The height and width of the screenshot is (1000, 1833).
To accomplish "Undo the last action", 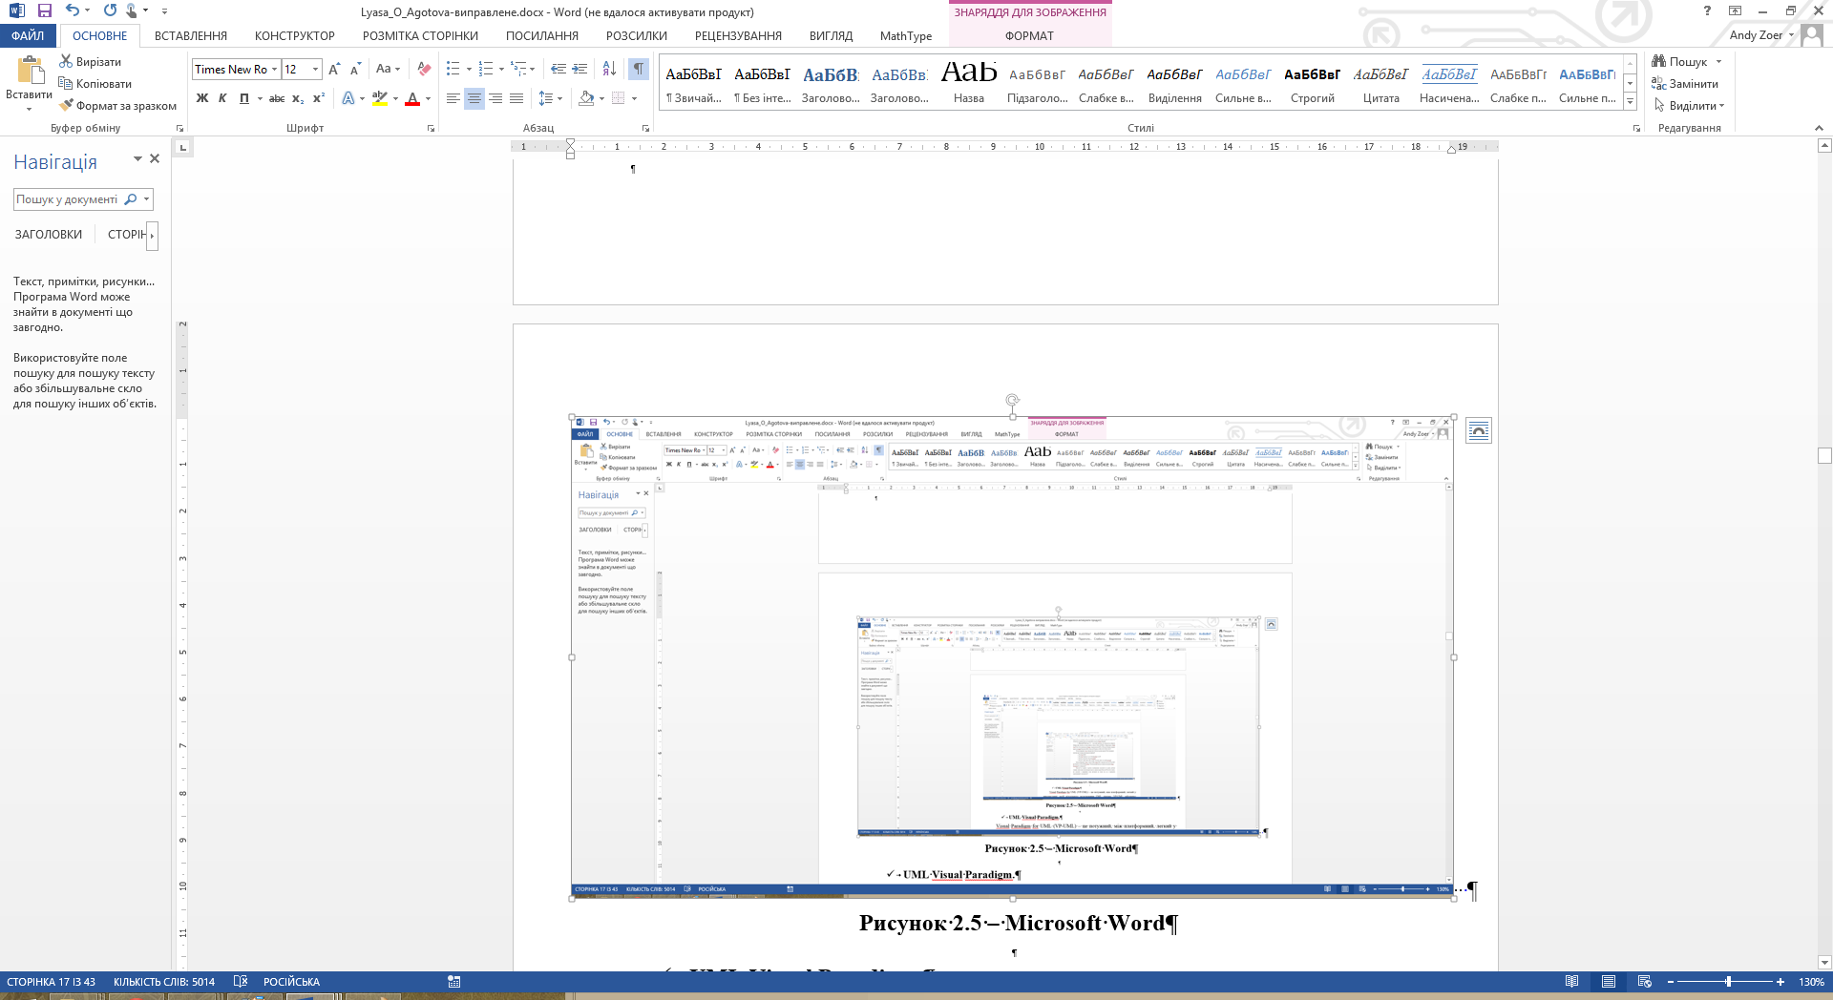I will [73, 10].
